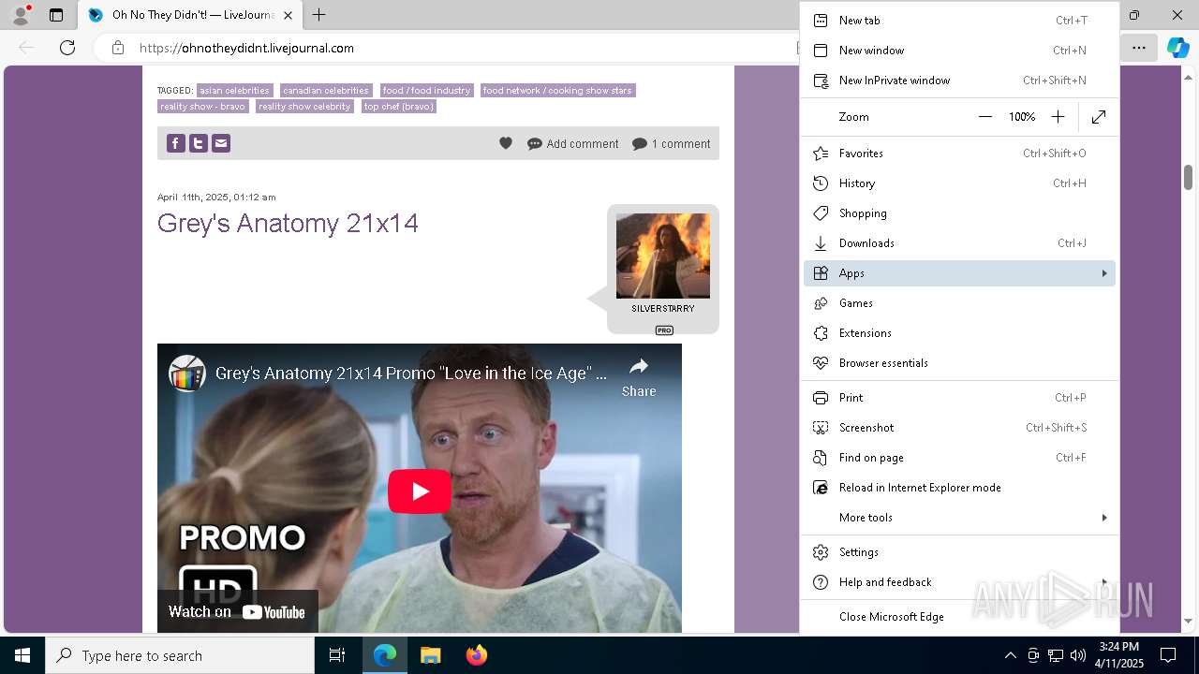Launch Firefox from the taskbar

[476, 655]
